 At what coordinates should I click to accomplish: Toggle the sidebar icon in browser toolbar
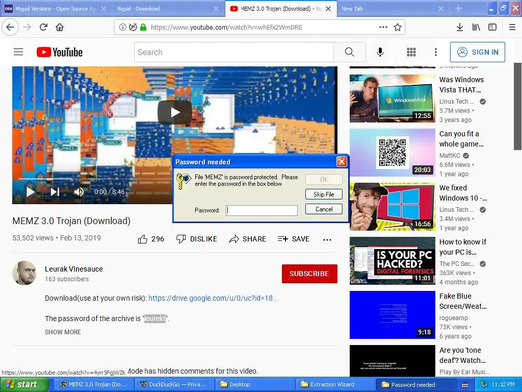pos(492,27)
